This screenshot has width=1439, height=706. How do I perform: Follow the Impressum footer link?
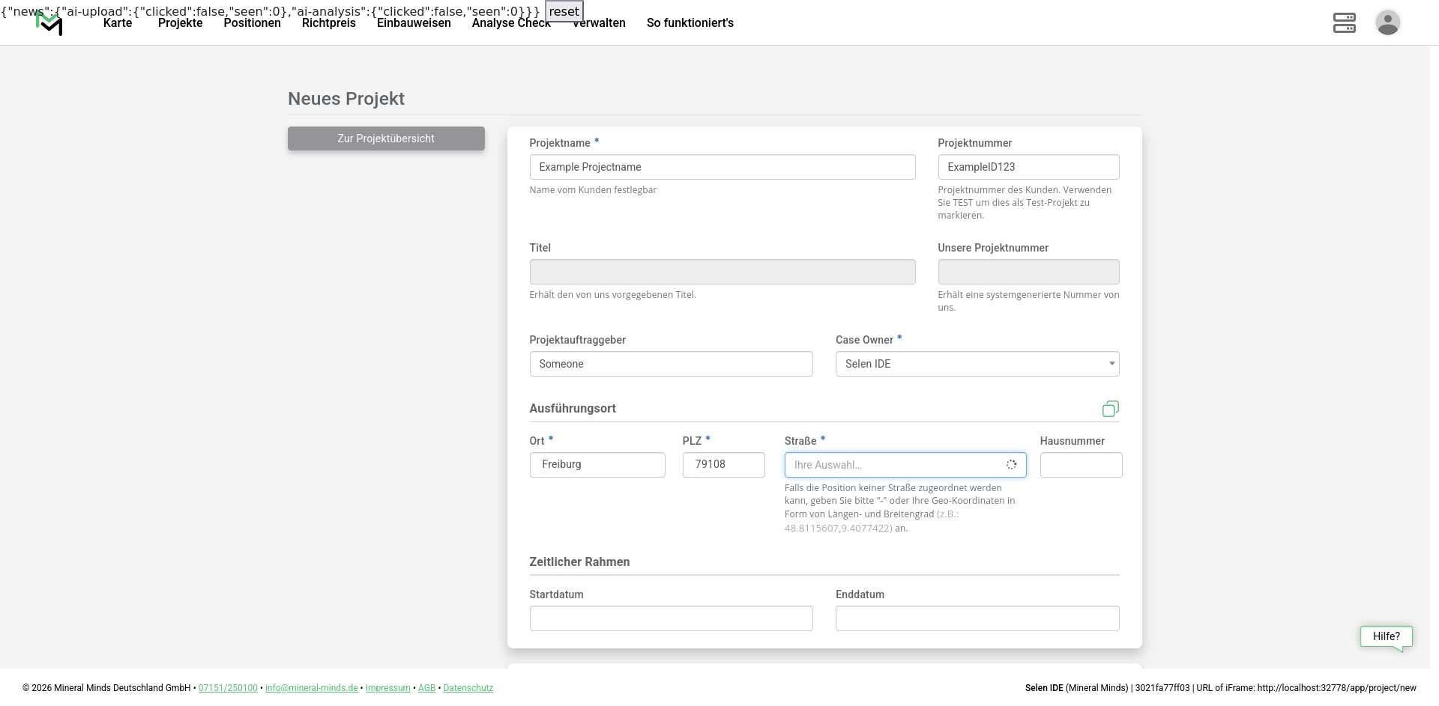pyautogui.click(x=387, y=688)
